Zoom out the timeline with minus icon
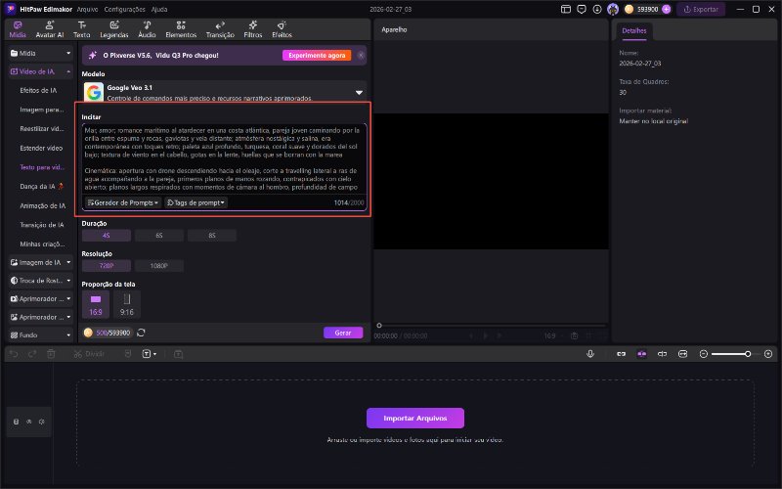This screenshot has height=489, width=782. (x=704, y=354)
